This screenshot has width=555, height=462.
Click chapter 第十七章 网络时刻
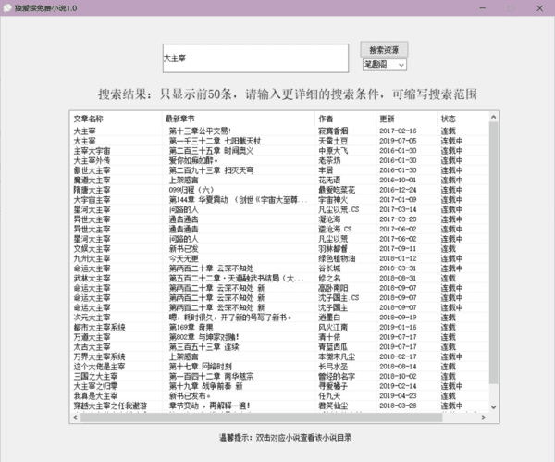click(201, 367)
